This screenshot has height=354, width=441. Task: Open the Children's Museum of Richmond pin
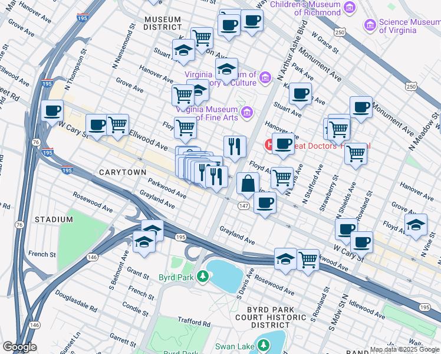pos(350,8)
